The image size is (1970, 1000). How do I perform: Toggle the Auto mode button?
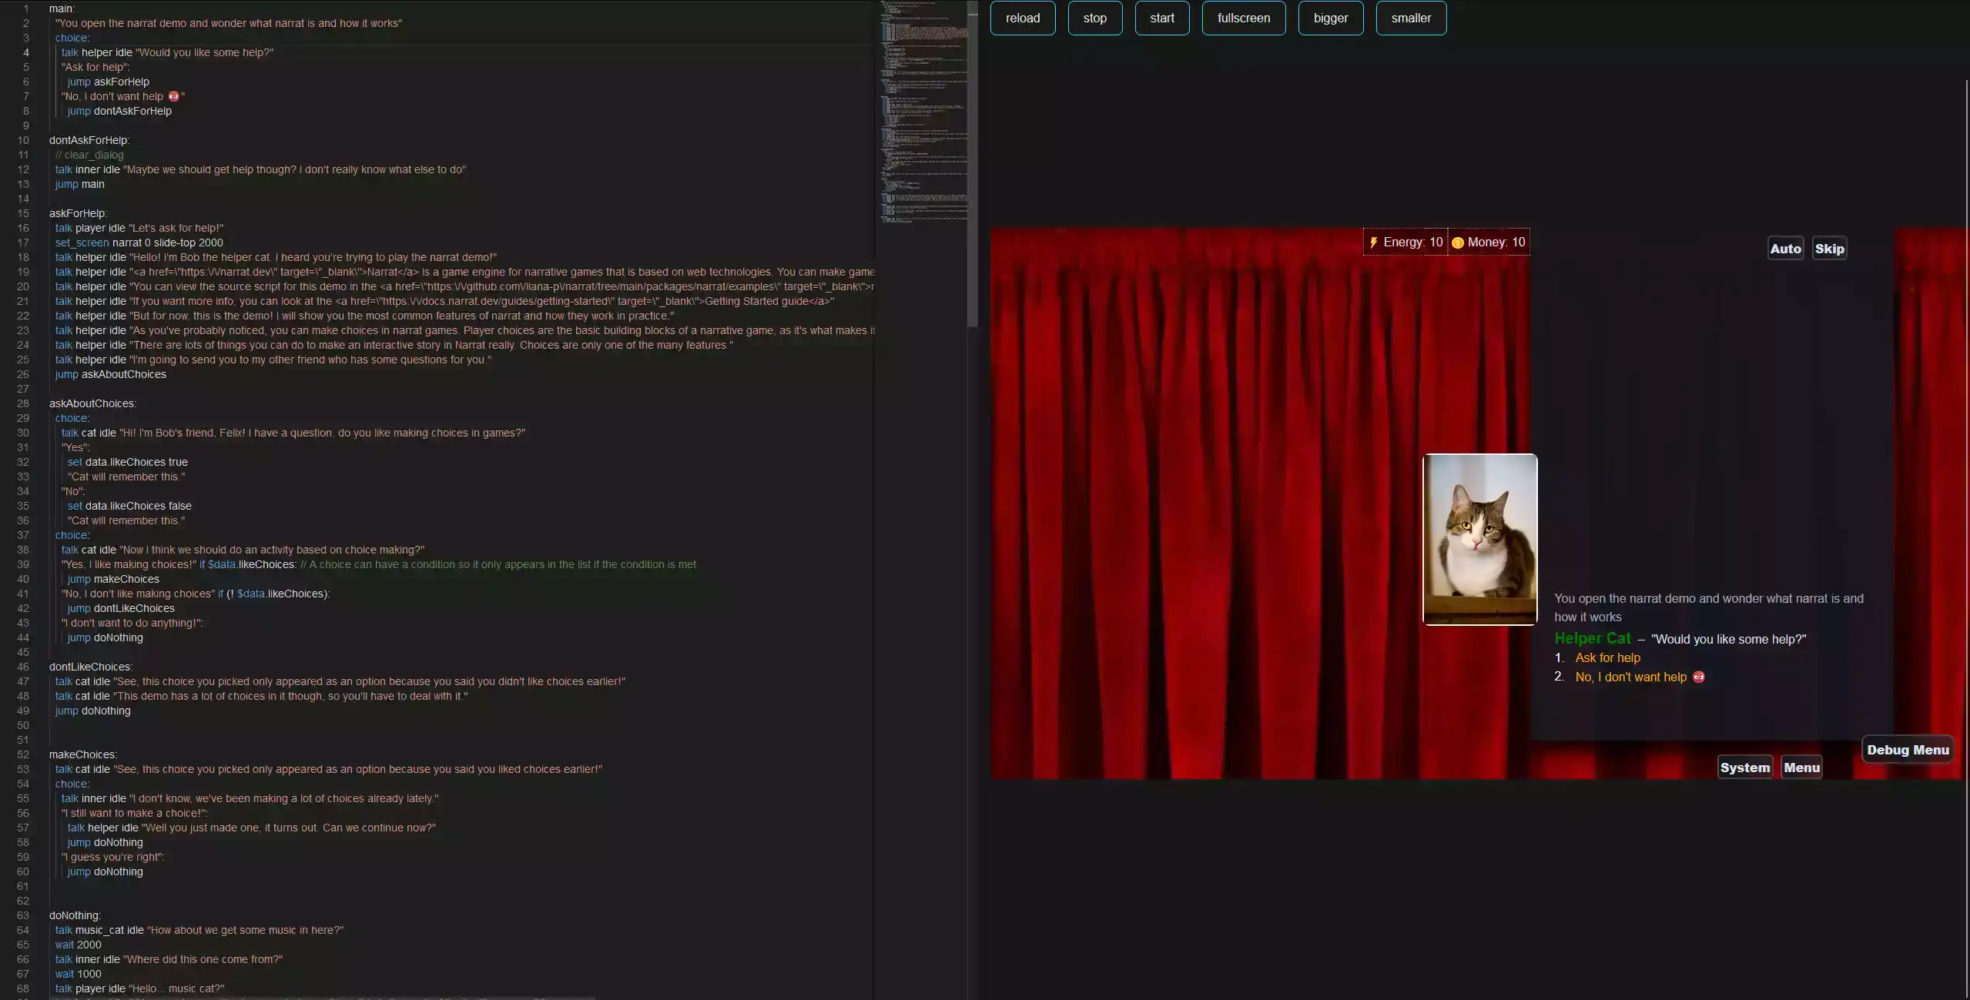pyautogui.click(x=1785, y=249)
